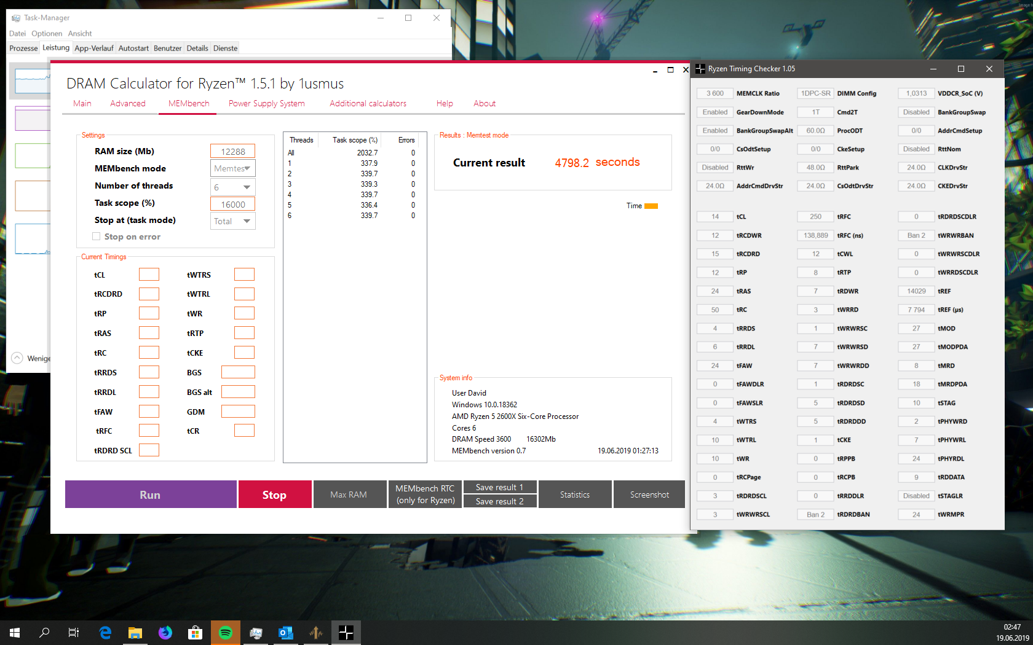
Task: Open Optionen menu in Task-Manager
Action: tap(47, 33)
